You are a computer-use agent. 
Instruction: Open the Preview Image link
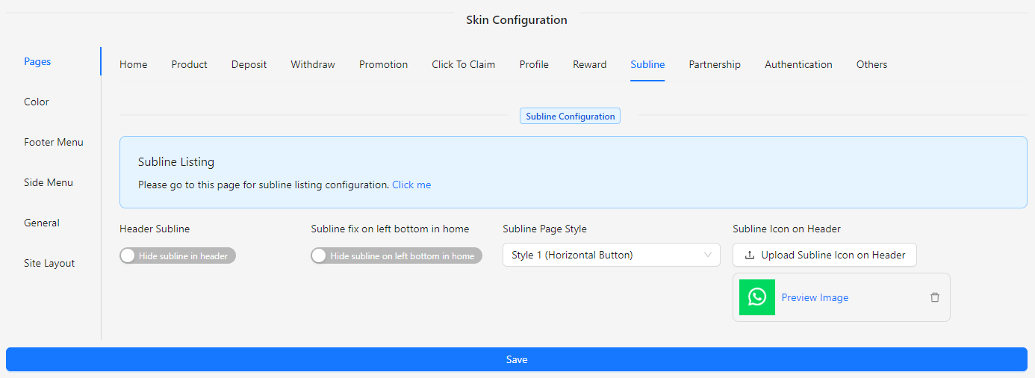(815, 297)
